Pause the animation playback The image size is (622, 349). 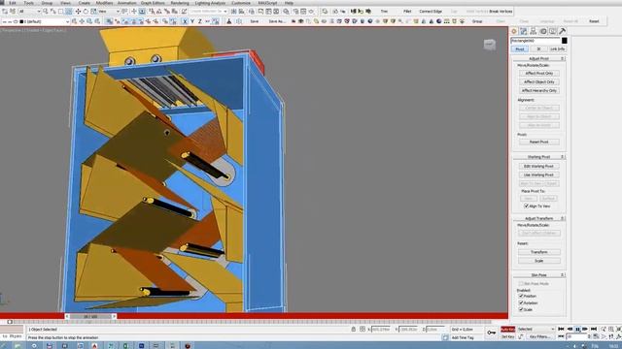577,330
